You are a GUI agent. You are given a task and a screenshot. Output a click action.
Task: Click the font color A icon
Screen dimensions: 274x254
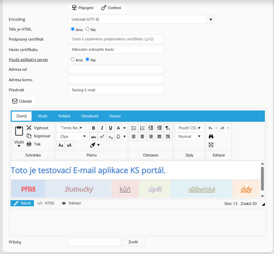tap(118, 128)
